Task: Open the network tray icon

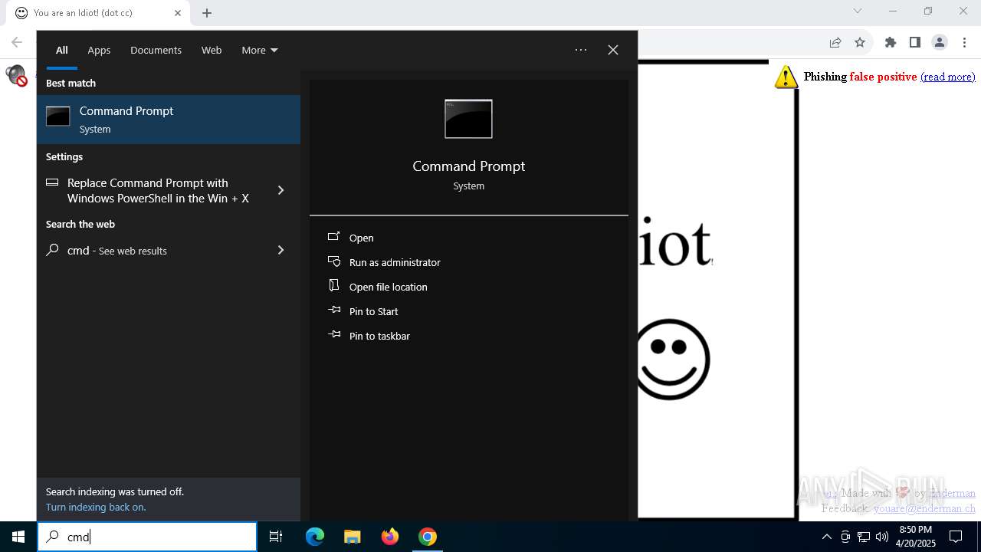Action: point(864,537)
